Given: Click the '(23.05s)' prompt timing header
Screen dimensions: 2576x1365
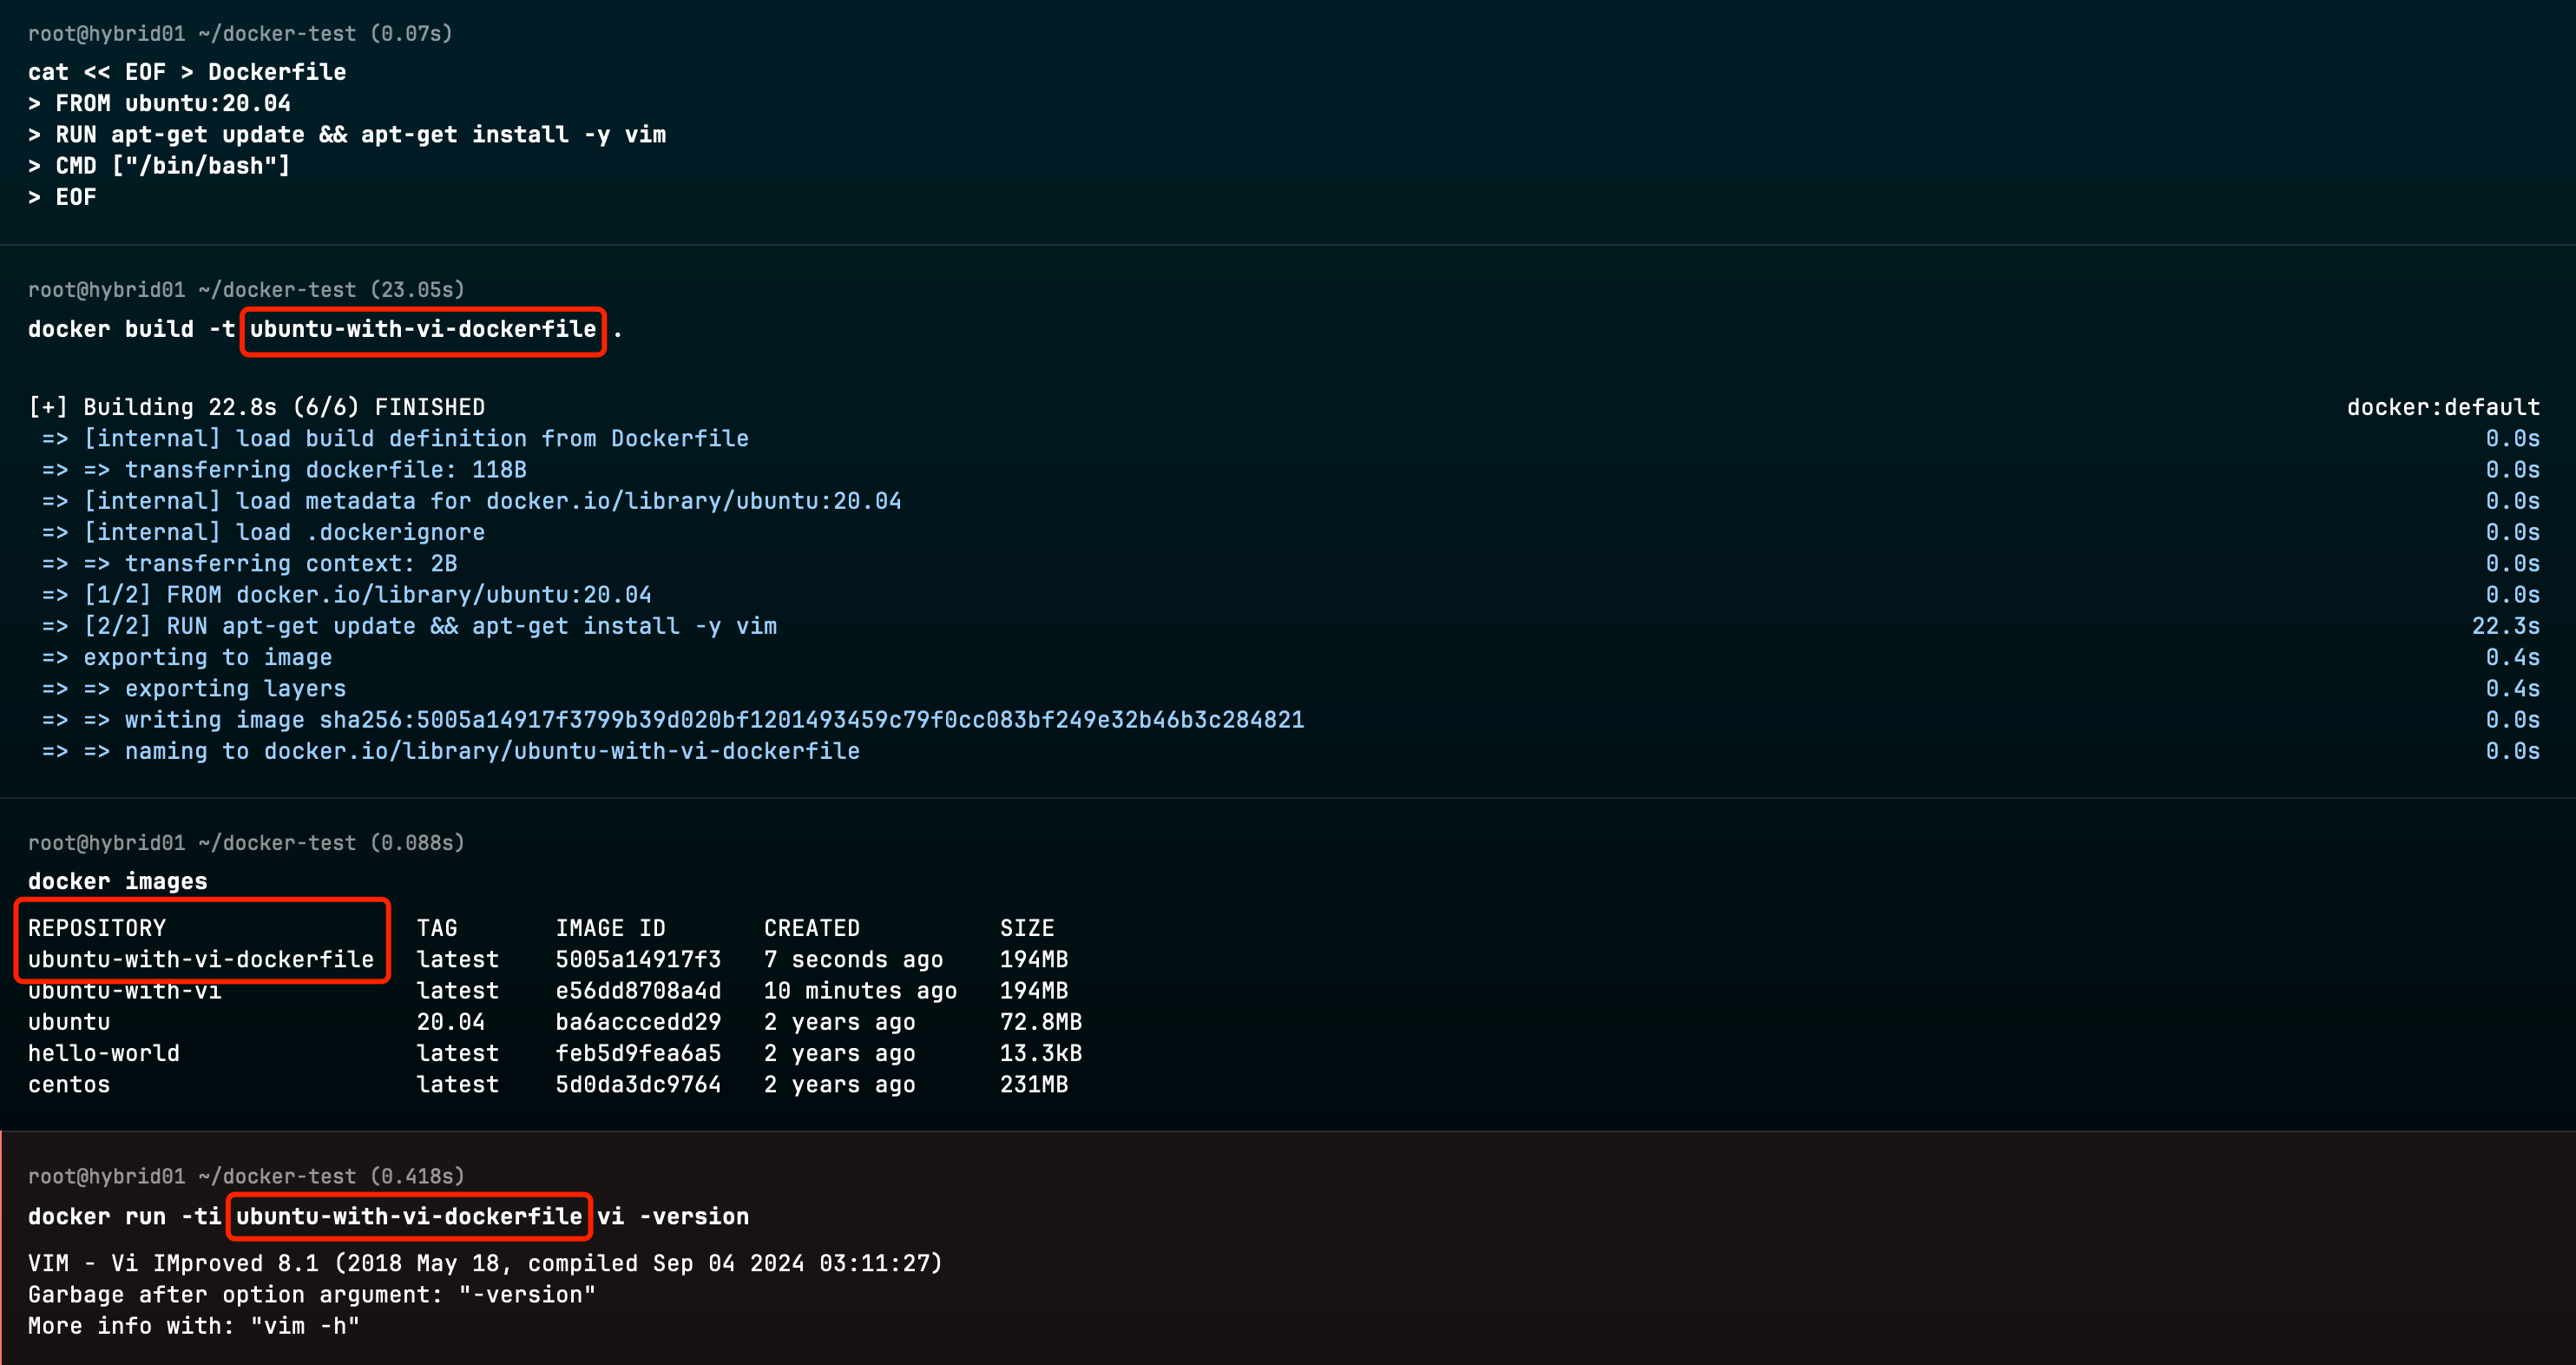Looking at the screenshot, I should point(417,290).
